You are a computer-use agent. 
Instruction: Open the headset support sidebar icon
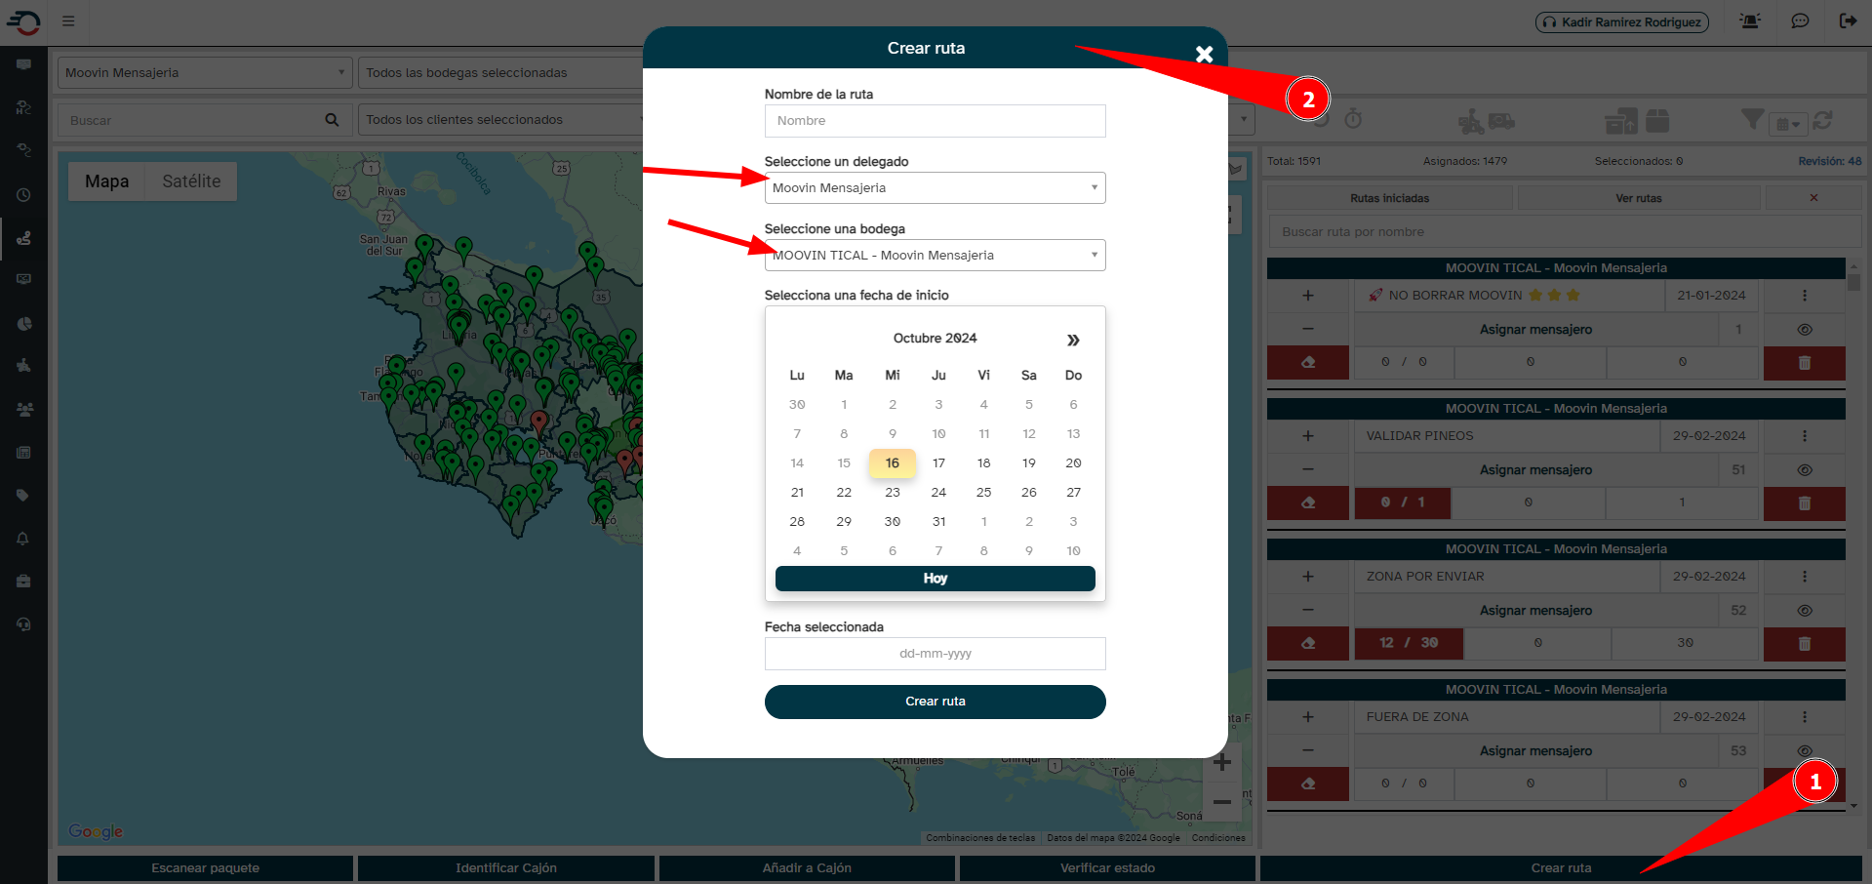23,624
